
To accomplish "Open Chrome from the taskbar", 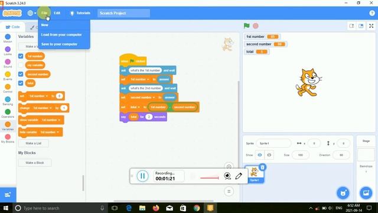I will point(197,208).
